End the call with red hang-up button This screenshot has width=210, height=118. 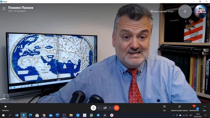[116, 108]
